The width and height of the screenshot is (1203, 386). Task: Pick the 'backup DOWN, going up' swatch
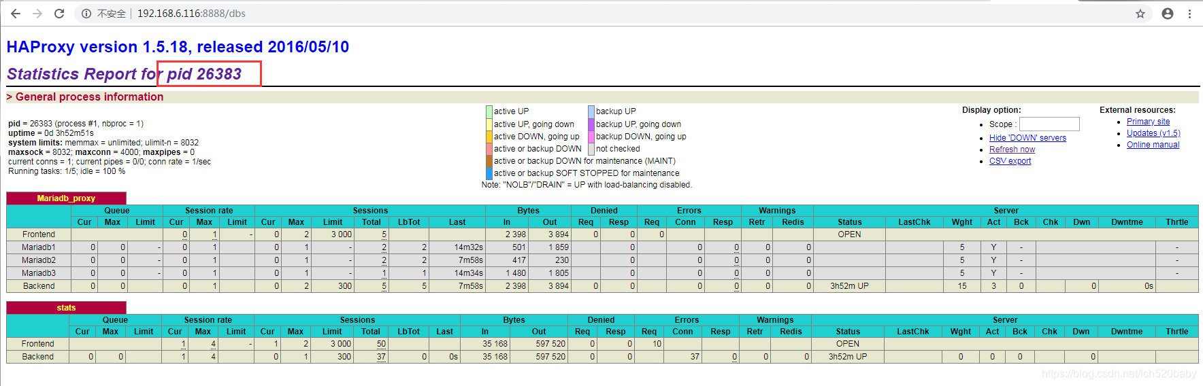(591, 137)
